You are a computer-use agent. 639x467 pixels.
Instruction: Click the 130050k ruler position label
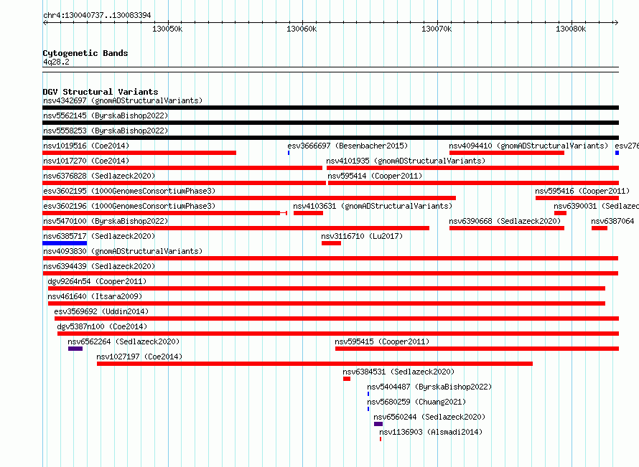167,29
